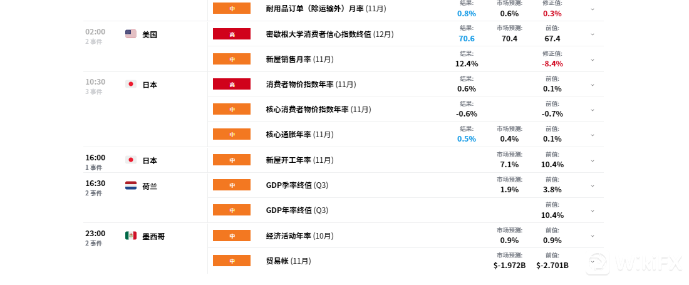Image resolution: width=689 pixels, height=285 pixels.
Task: Expand the 经济活动年率 row chevron
Action: click(x=593, y=236)
